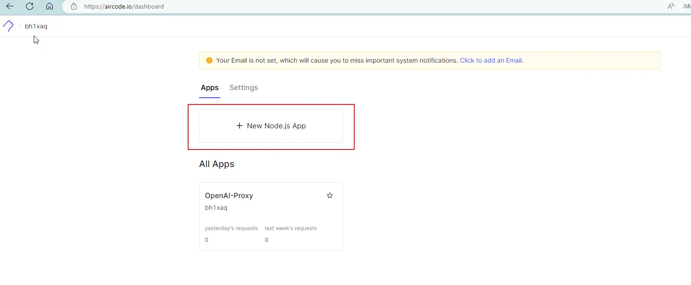Image resolution: width=691 pixels, height=285 pixels.
Task: Open the translate icon in address bar
Action: pos(687,6)
